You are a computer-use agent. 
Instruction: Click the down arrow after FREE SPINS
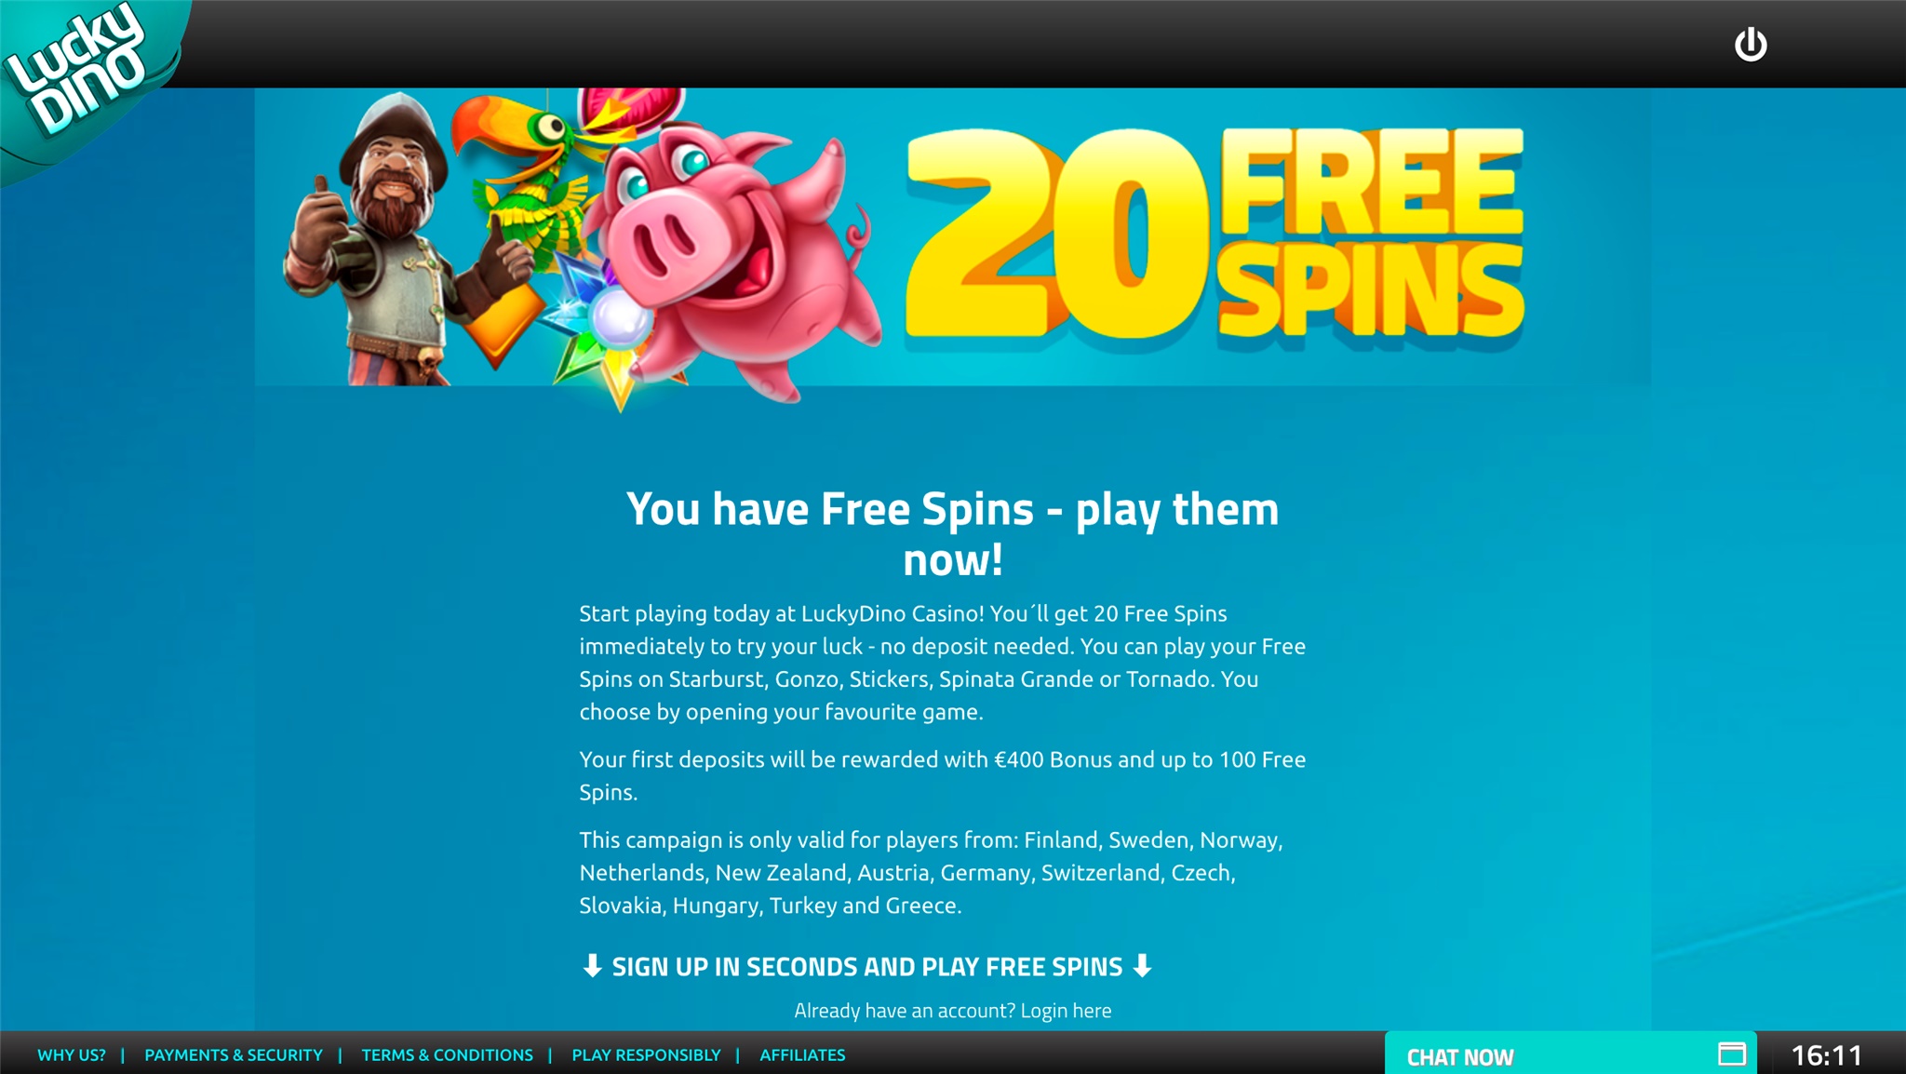coord(1143,966)
